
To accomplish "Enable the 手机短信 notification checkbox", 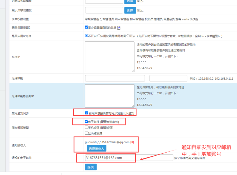I will click(x=87, y=128).
